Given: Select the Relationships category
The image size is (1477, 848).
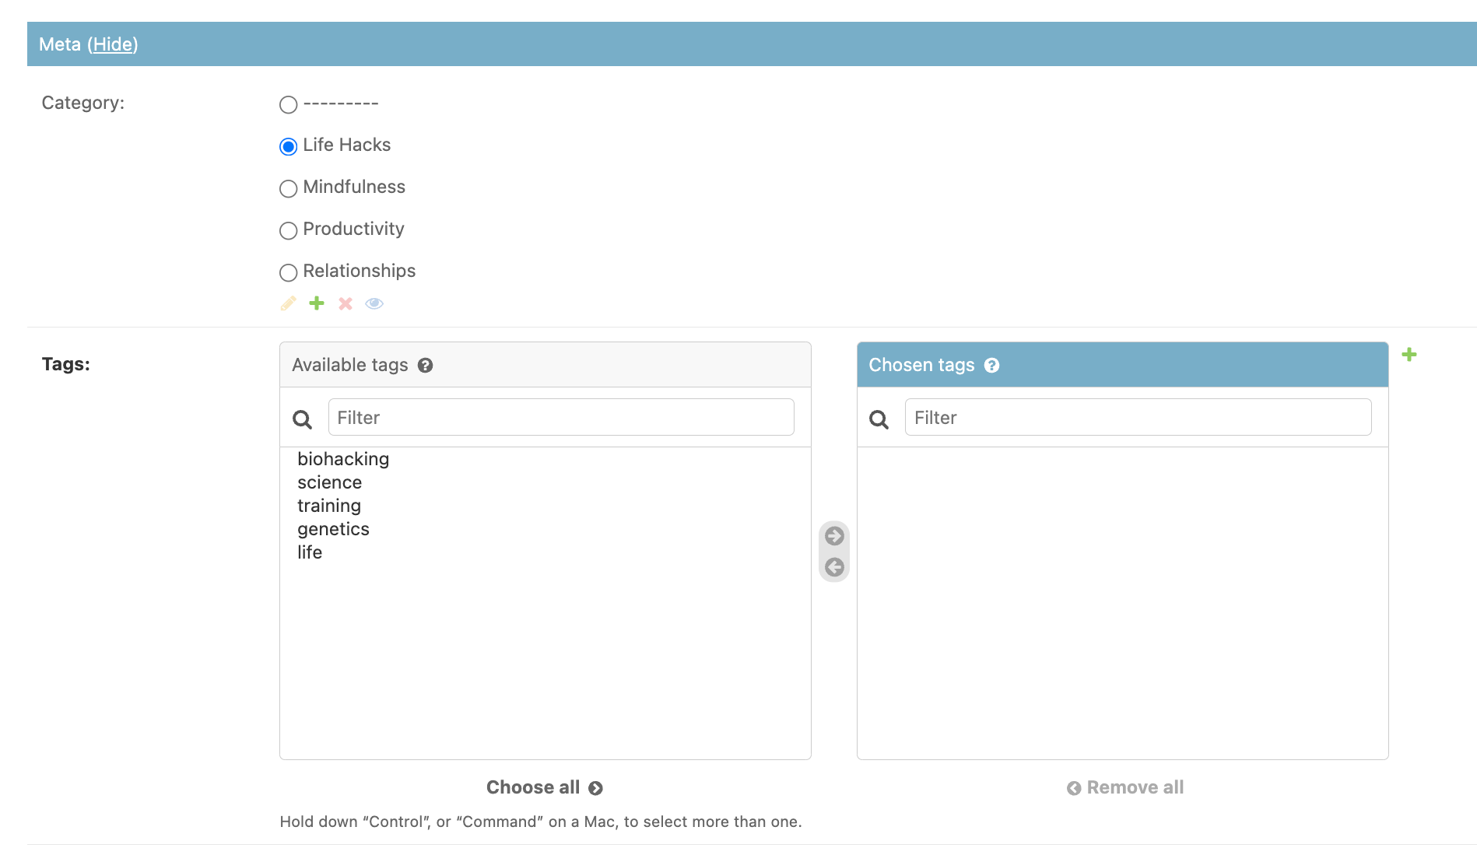Looking at the screenshot, I should pos(288,272).
